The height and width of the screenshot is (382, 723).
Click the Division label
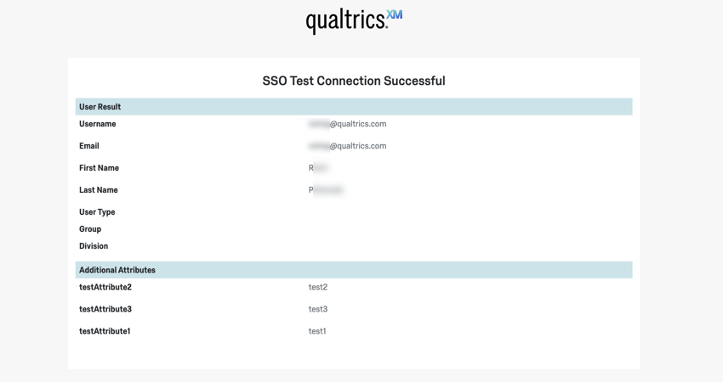click(94, 246)
